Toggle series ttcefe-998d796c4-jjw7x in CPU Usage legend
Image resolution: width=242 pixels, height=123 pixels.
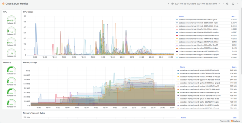click(x=198, y=20)
